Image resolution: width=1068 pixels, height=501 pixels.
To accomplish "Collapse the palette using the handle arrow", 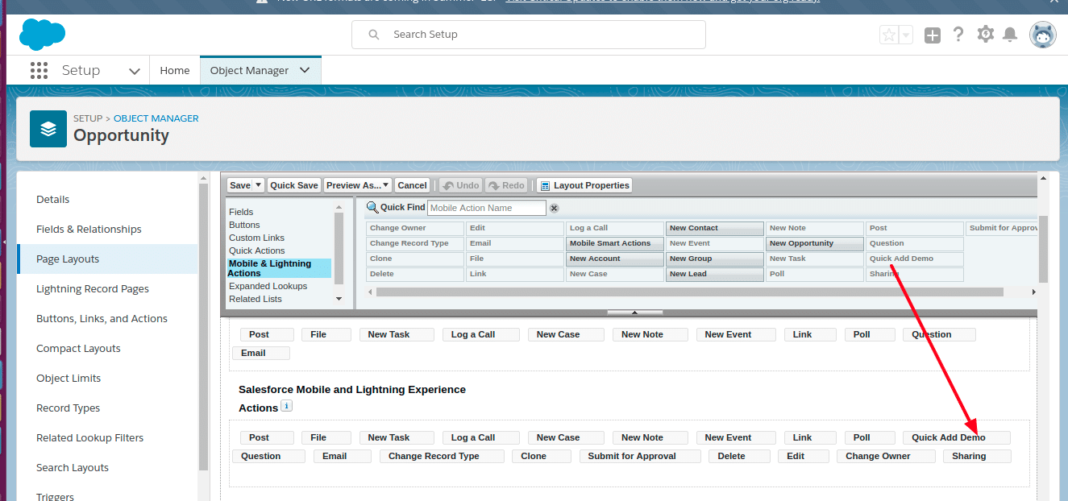I will [634, 313].
